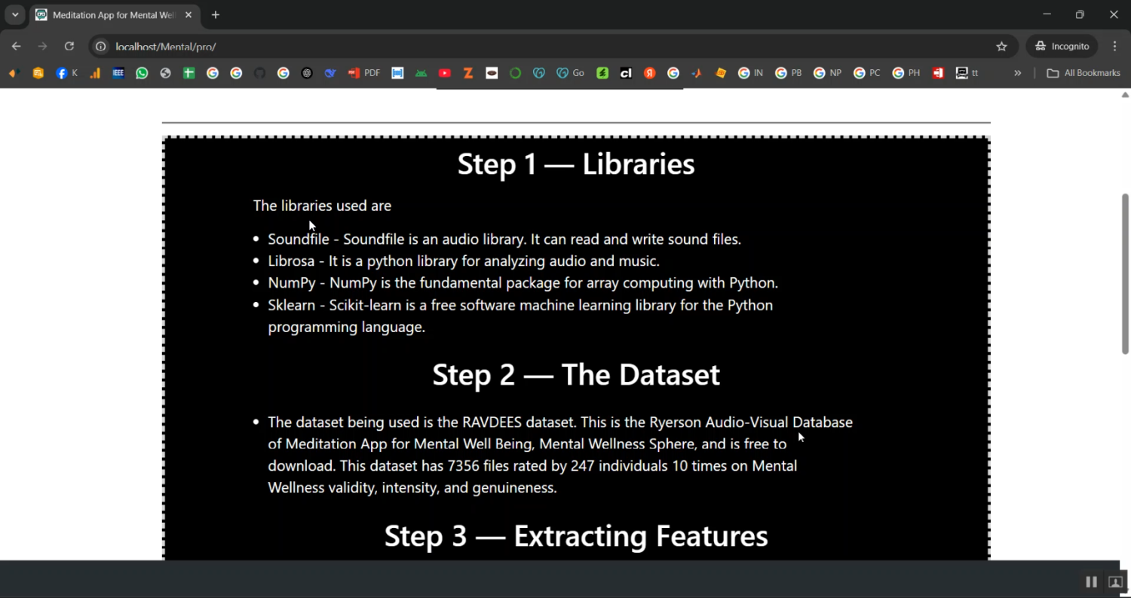Open the Chrome three-dot menu

pos(1114,47)
